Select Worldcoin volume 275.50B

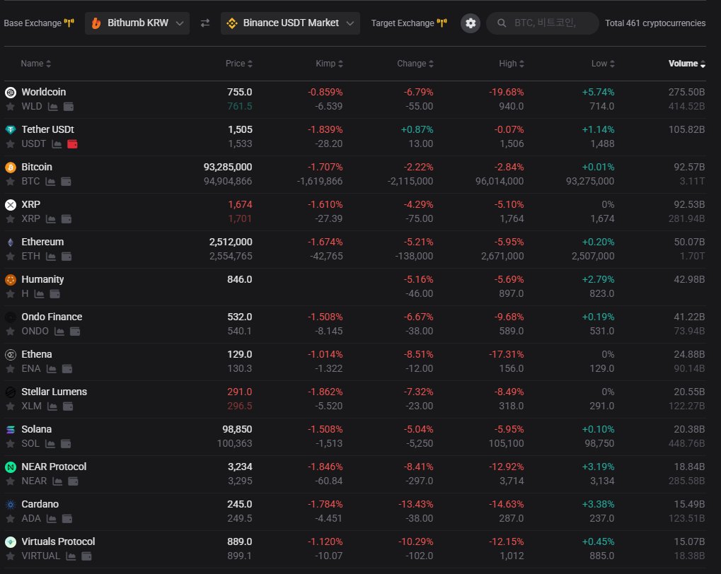point(686,92)
